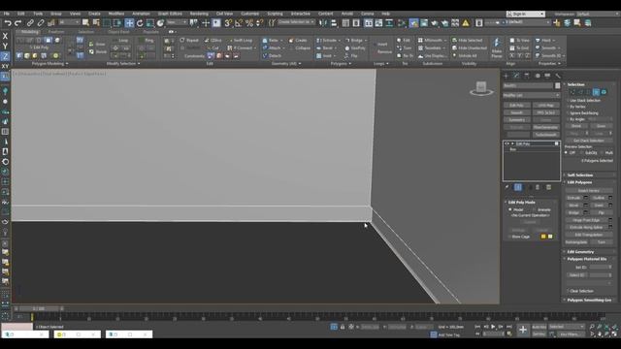Click the Bevel ribbon tool
The height and width of the screenshot is (349, 621).
[325, 48]
